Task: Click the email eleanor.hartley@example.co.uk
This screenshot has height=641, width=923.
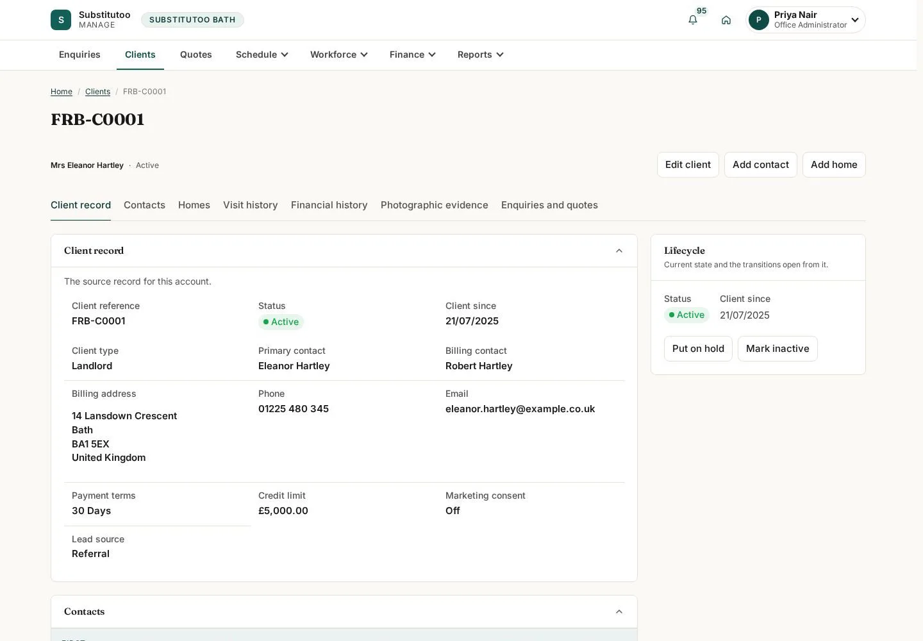Action: pyautogui.click(x=520, y=409)
